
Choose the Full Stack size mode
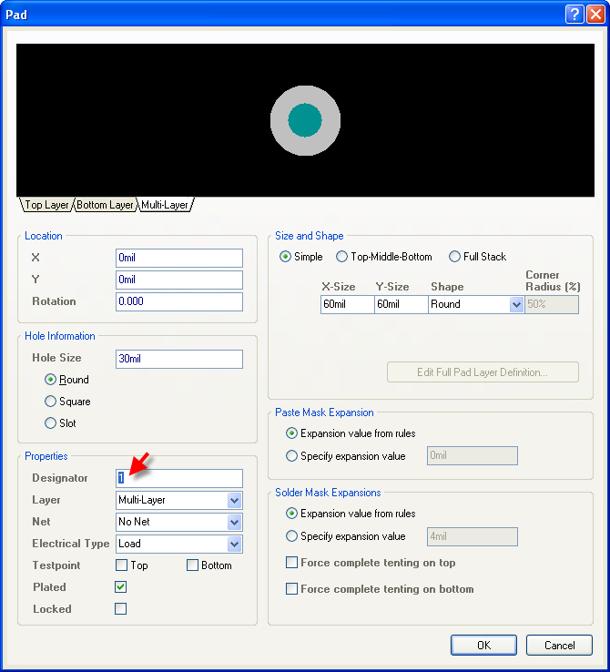pos(455,257)
